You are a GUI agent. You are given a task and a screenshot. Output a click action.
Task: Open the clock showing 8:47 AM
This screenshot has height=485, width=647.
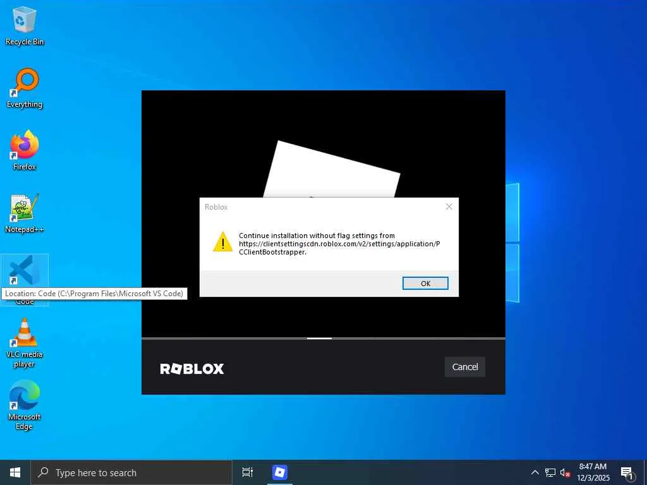(593, 472)
